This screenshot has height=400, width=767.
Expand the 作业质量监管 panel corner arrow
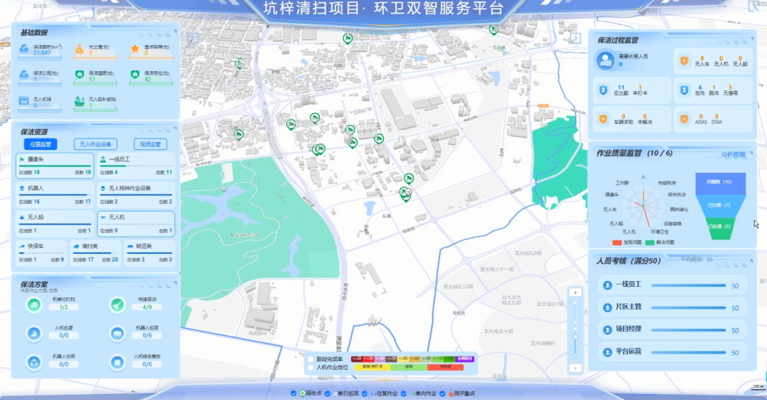(x=751, y=154)
